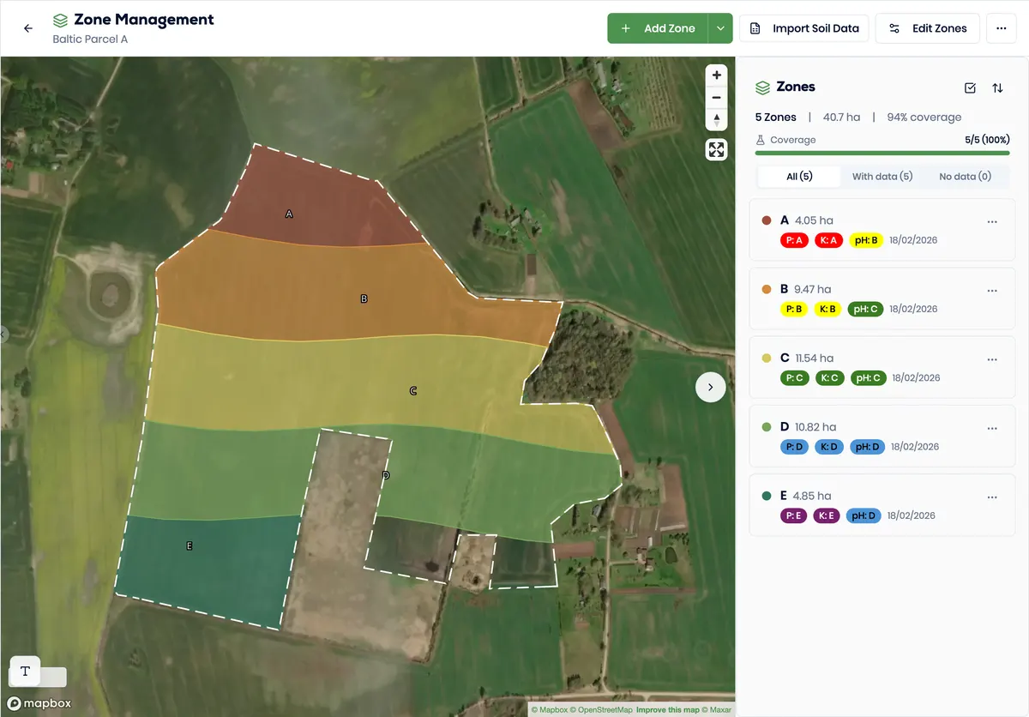Open the Add Zone dropdown arrow

click(x=720, y=28)
